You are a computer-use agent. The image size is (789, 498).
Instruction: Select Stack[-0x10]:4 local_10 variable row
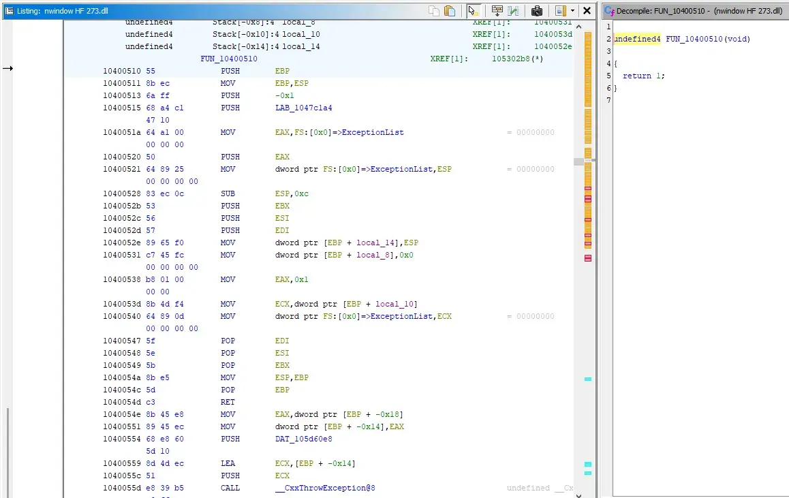pos(266,34)
